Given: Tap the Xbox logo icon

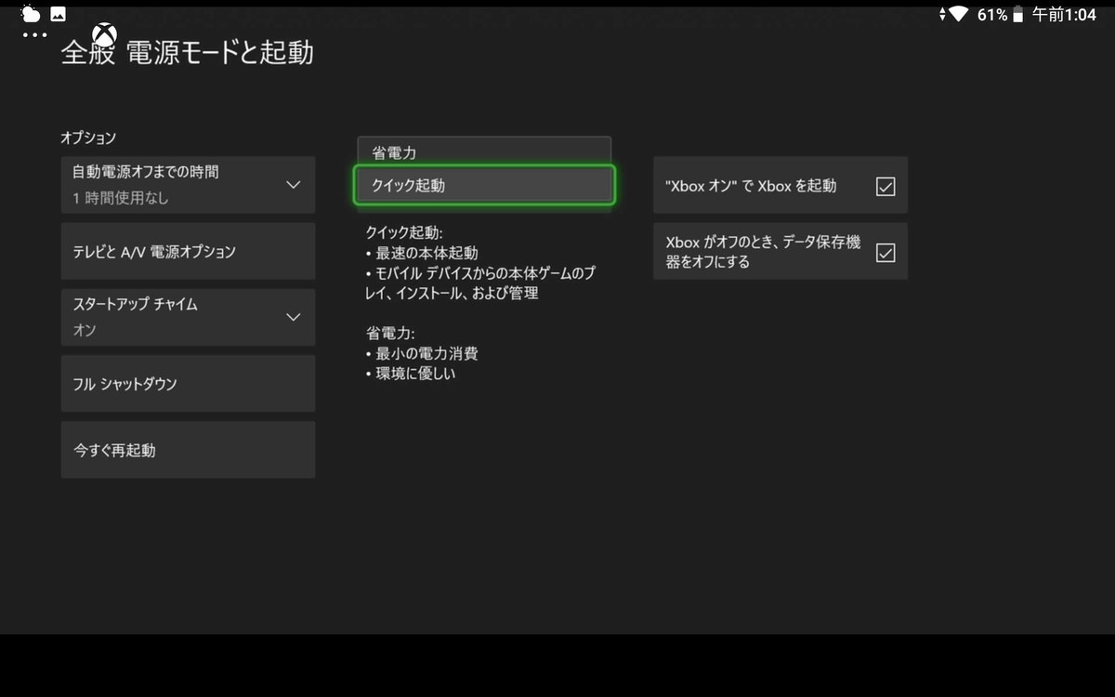Looking at the screenshot, I should pyautogui.click(x=104, y=36).
